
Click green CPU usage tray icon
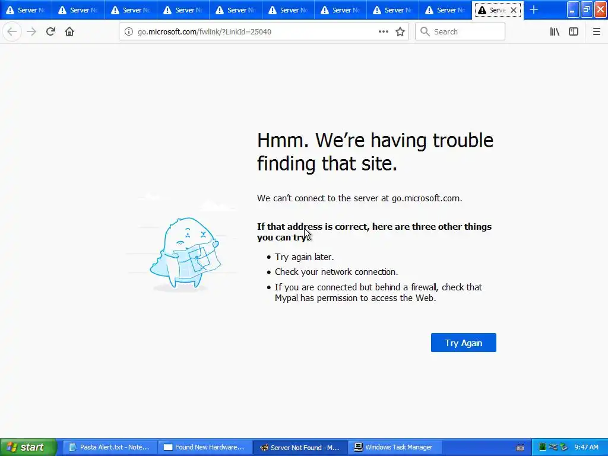pos(543,447)
